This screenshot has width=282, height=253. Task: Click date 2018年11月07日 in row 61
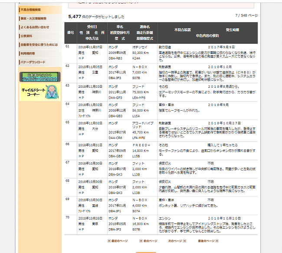coord(90,47)
